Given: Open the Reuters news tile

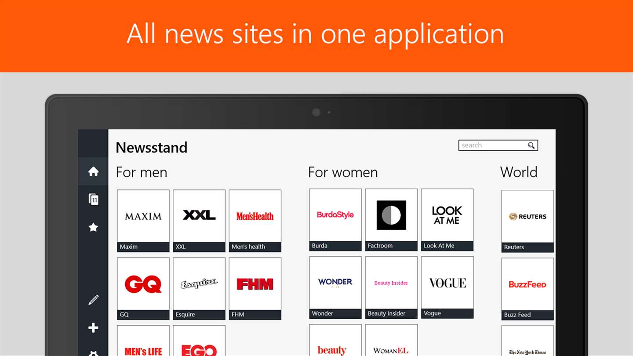Looking at the screenshot, I should tap(527, 221).
